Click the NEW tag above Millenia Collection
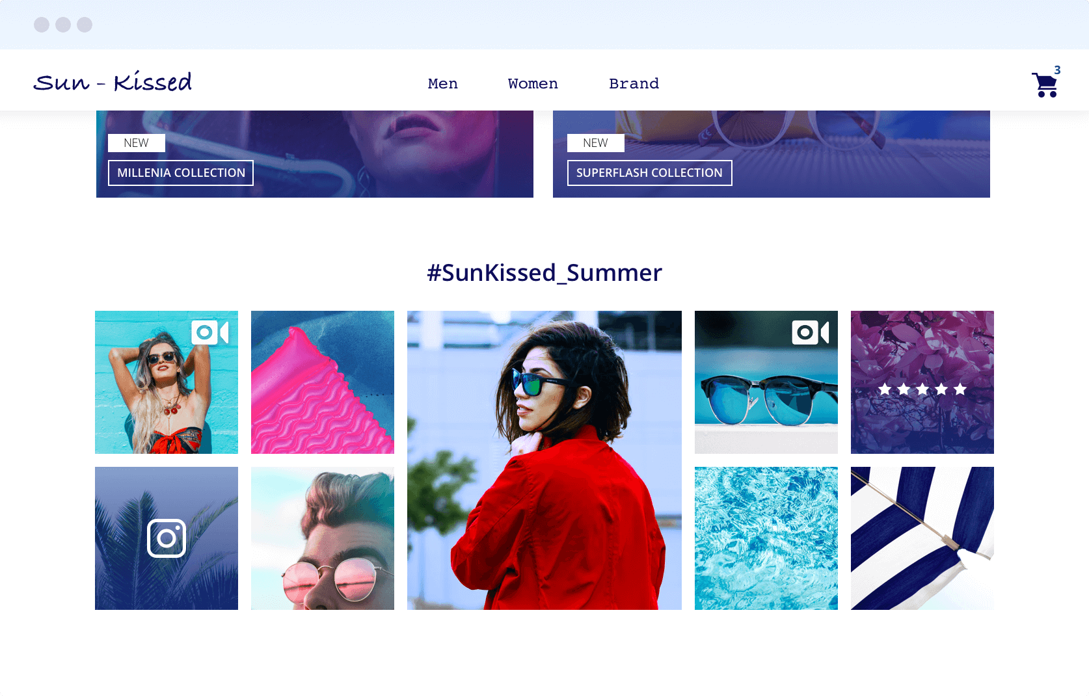This screenshot has width=1089, height=697. pos(137,143)
